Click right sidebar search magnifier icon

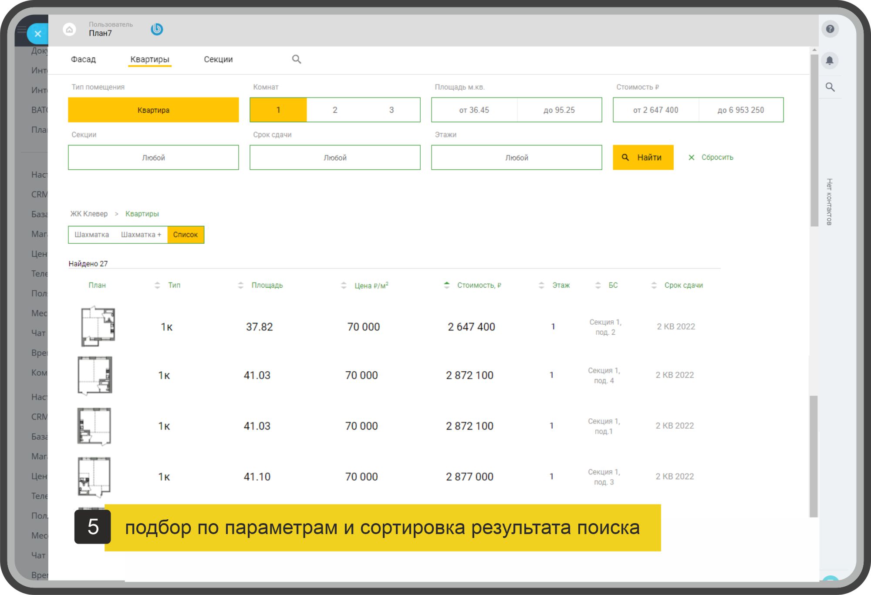[x=830, y=87]
